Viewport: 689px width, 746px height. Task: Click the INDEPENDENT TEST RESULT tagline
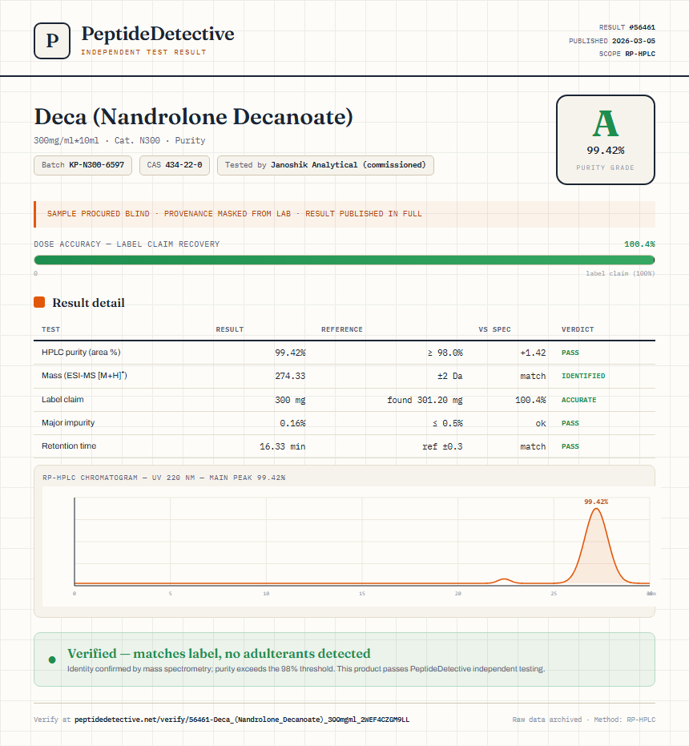coord(143,52)
